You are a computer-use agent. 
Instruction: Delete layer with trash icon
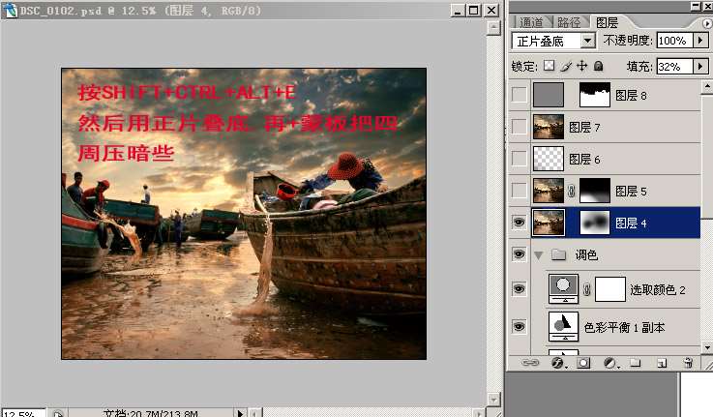coord(688,364)
